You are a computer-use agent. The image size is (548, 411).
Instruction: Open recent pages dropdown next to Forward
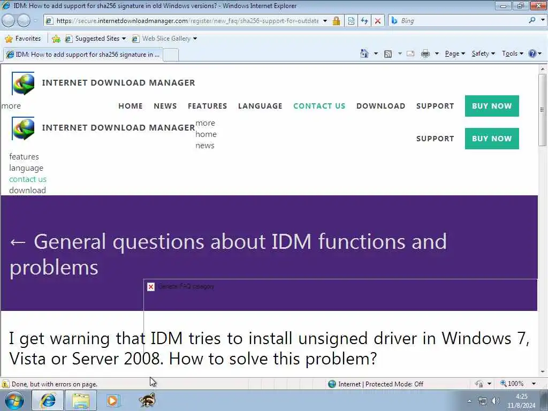click(35, 21)
